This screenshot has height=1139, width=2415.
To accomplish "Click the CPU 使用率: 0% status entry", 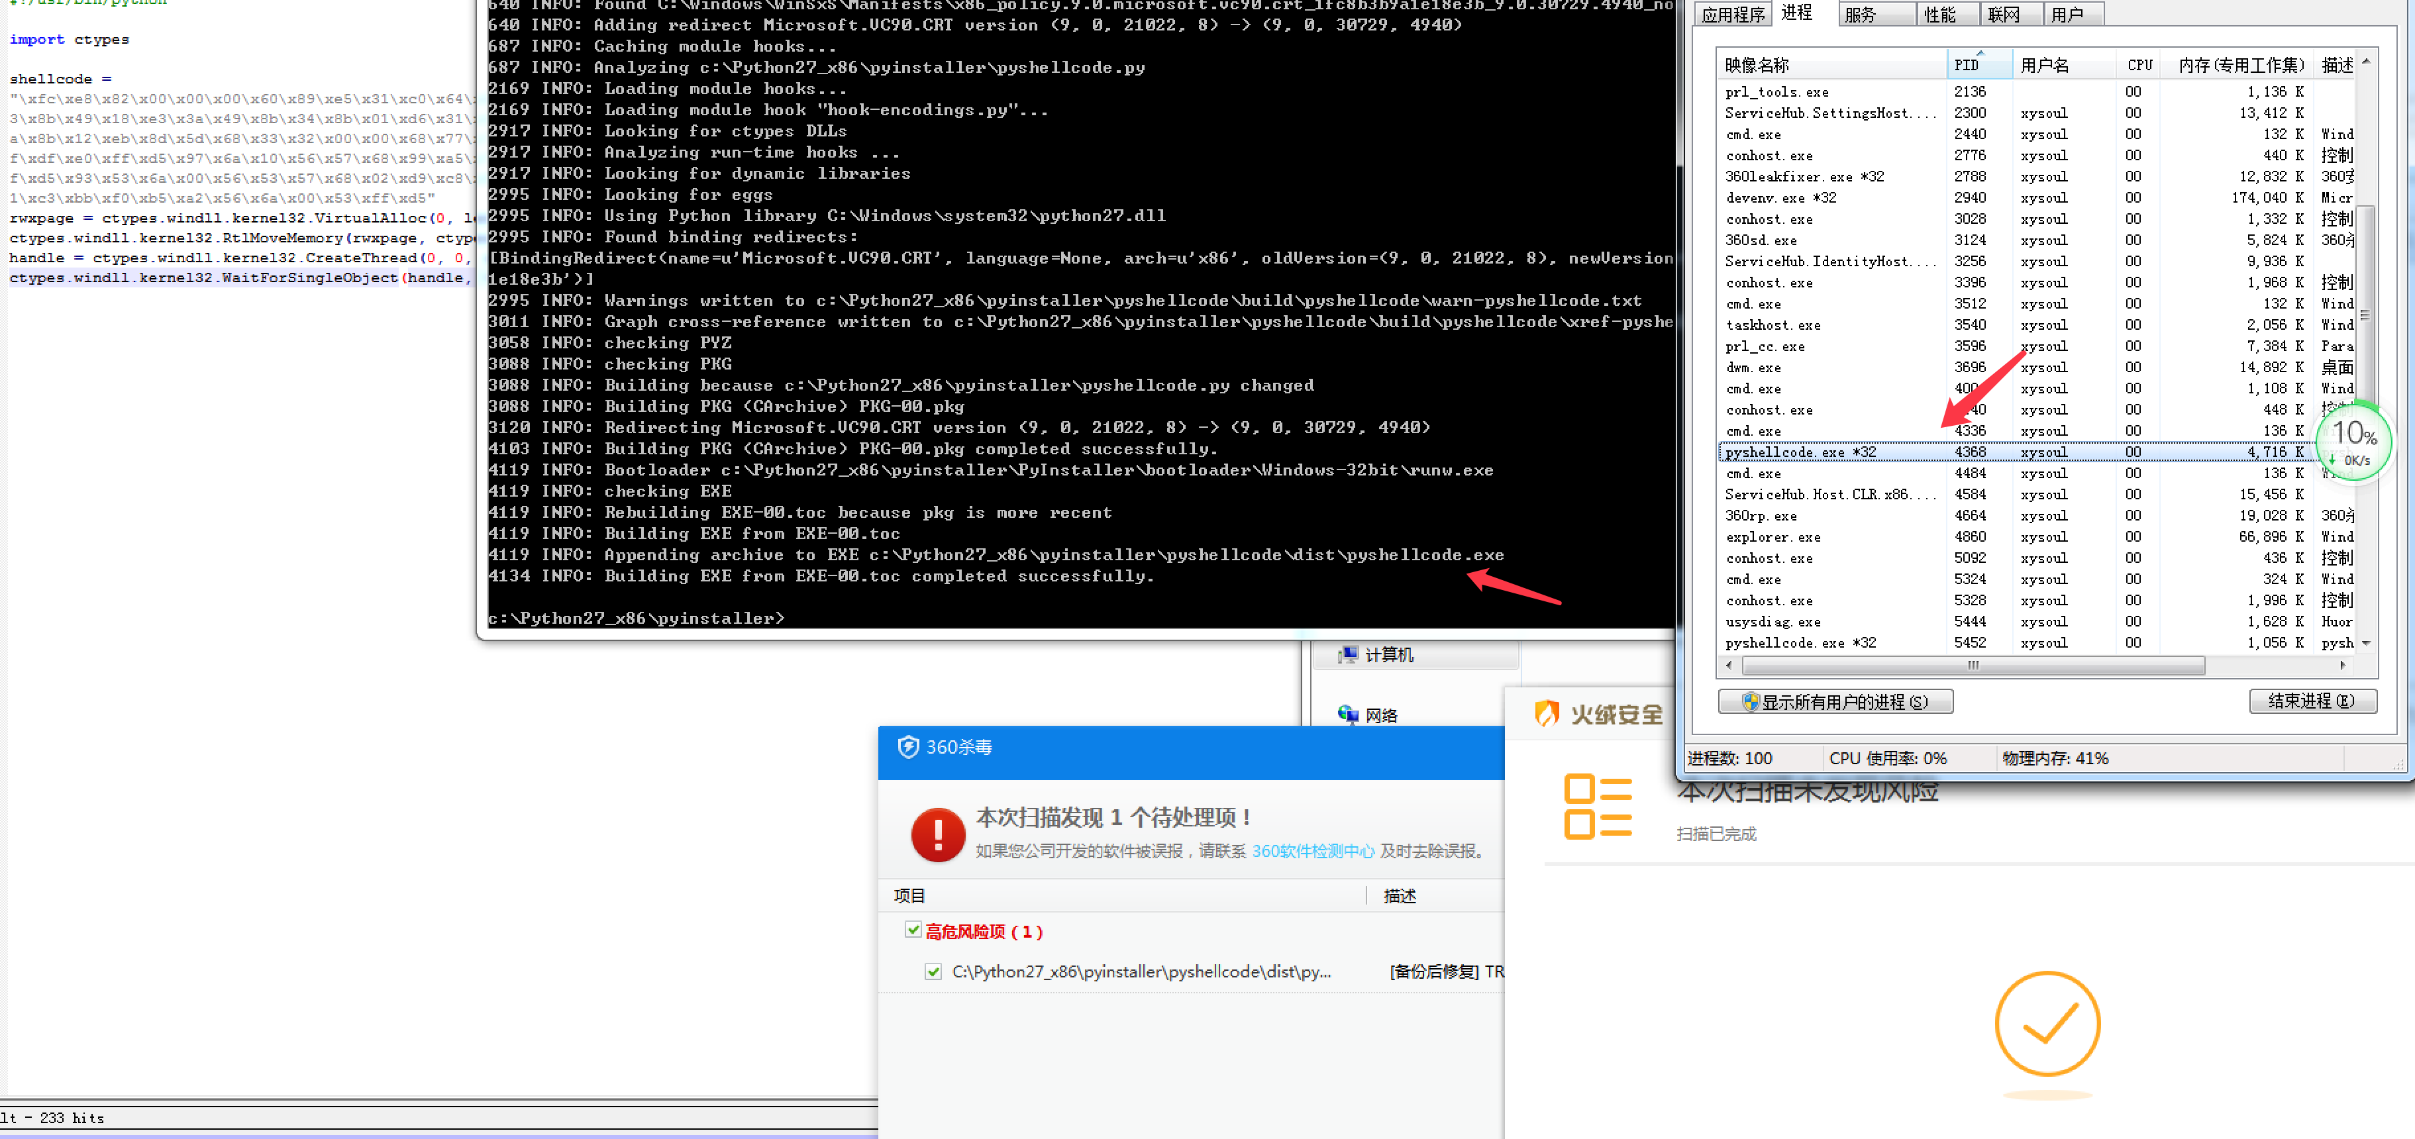I will pyautogui.click(x=1887, y=758).
